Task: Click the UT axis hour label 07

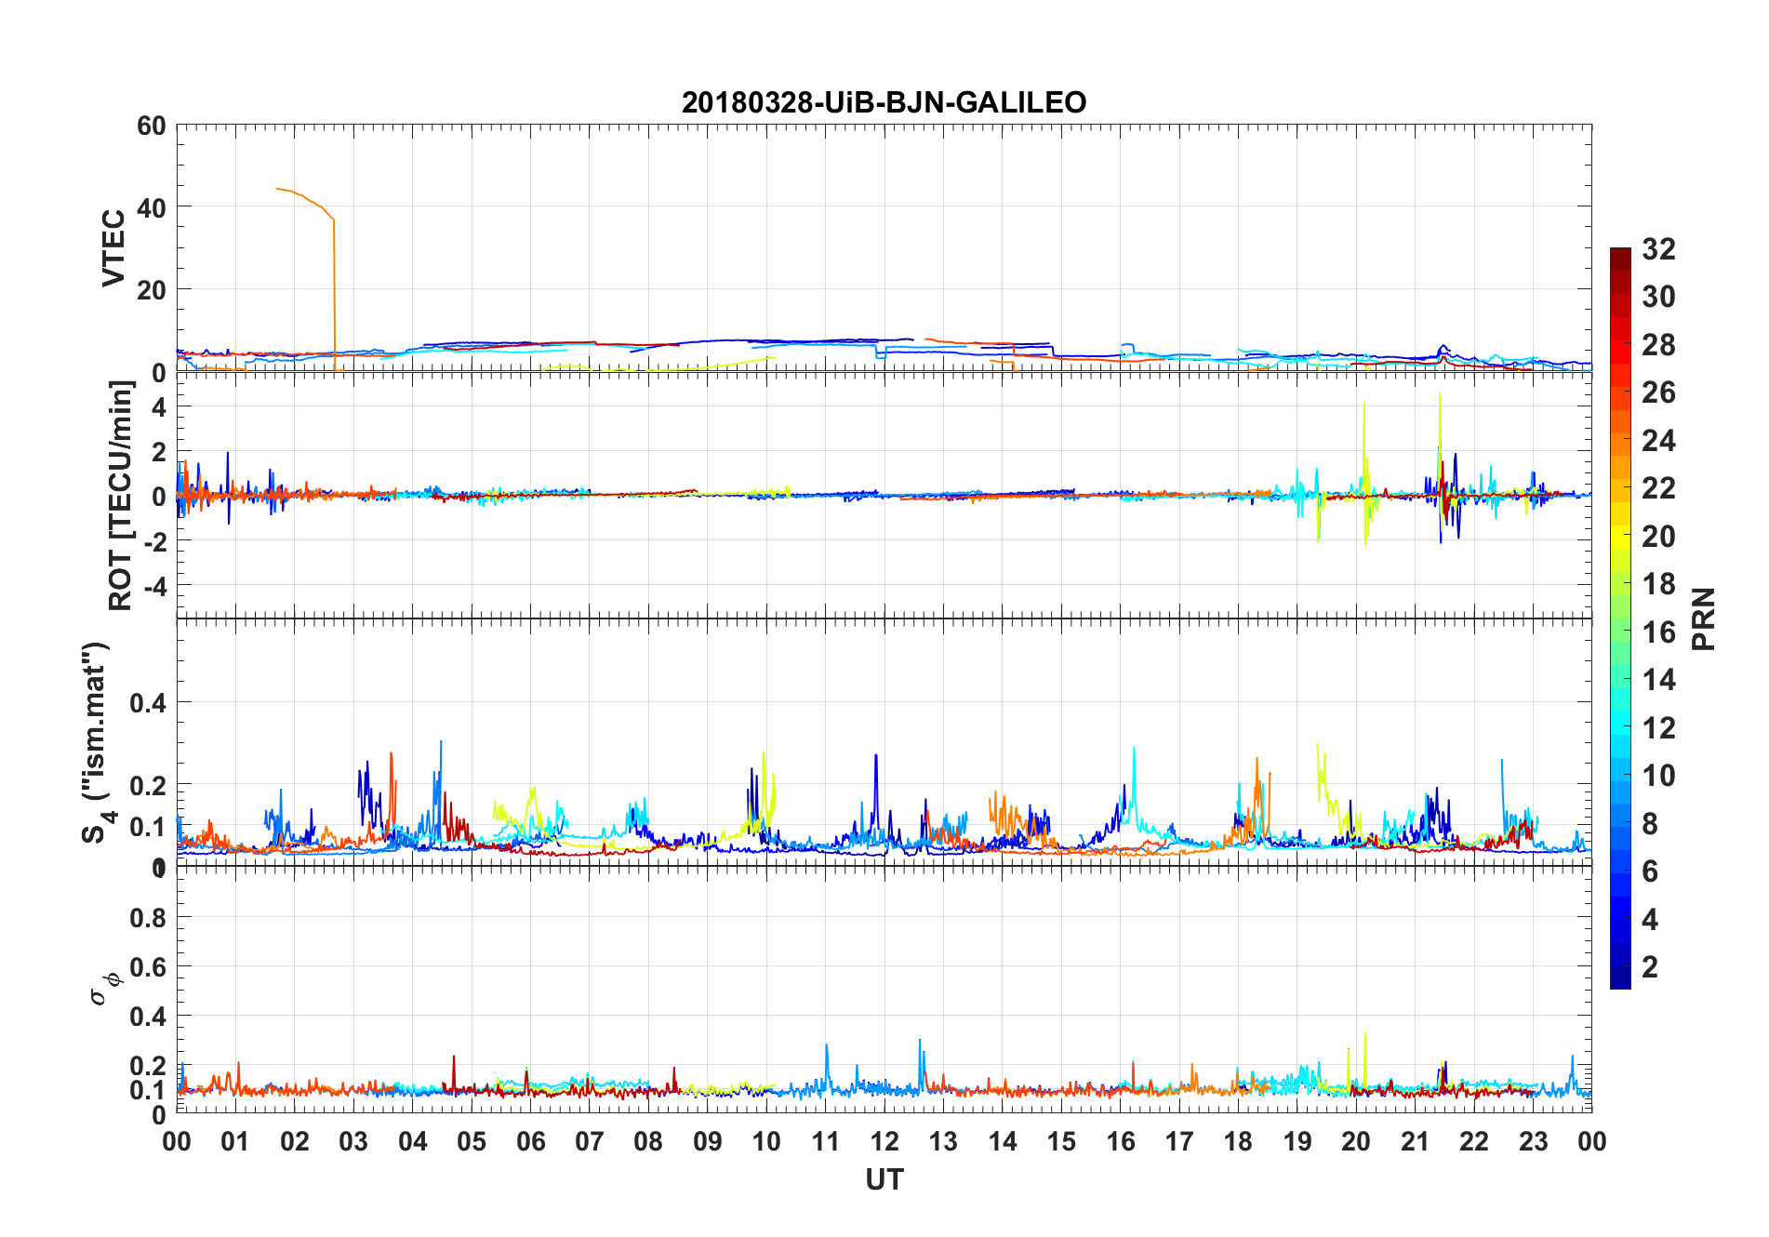Action: [x=590, y=1141]
